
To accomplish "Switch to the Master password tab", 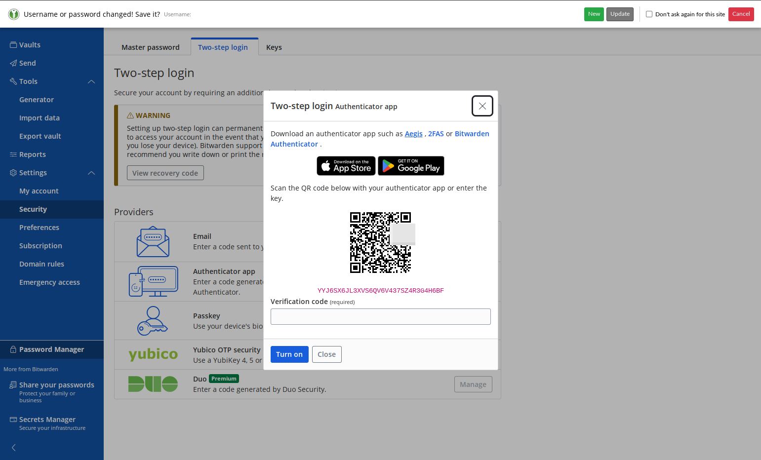I will point(151,47).
